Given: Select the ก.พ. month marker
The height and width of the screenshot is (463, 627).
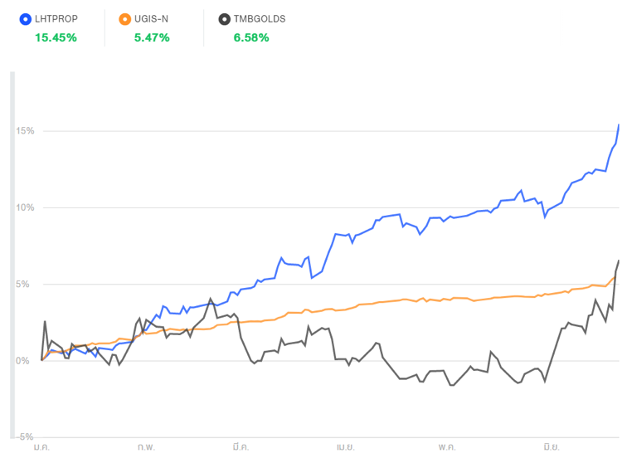Looking at the screenshot, I should pyautogui.click(x=147, y=447).
